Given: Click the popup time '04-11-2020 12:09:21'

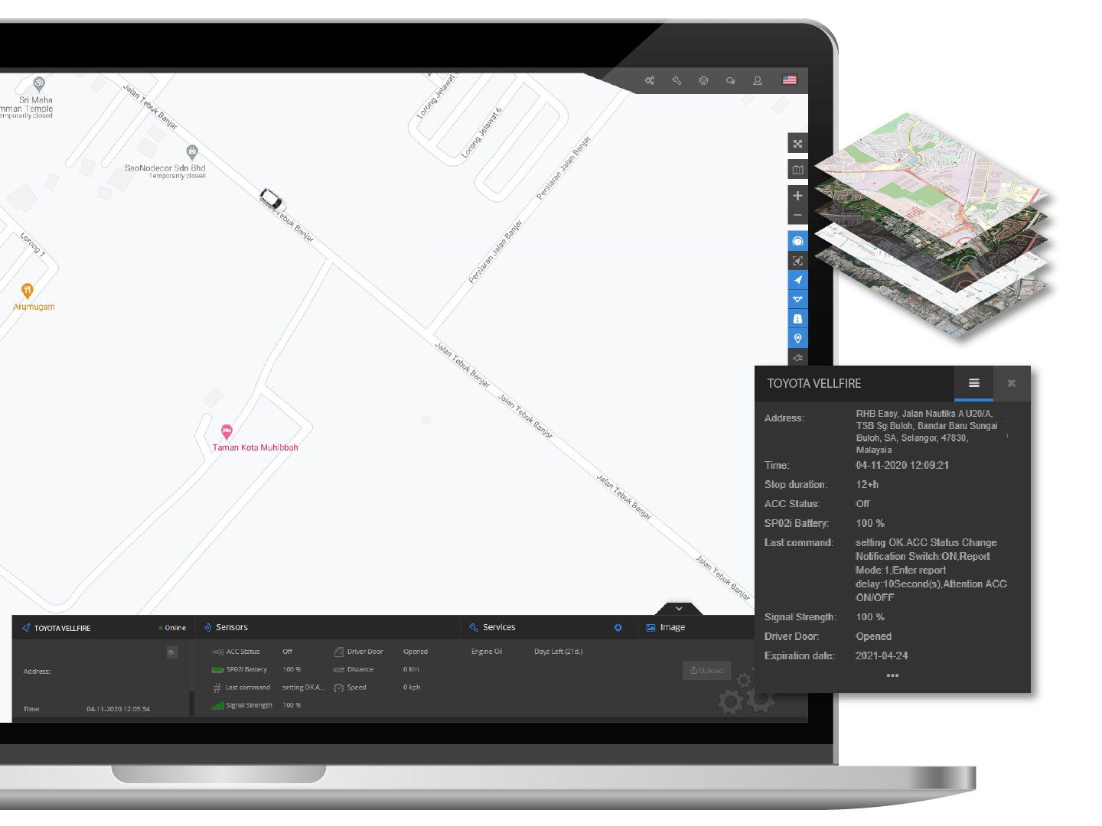Looking at the screenshot, I should [x=902, y=465].
